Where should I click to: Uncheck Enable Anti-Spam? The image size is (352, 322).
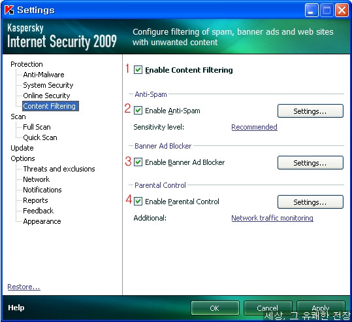(x=138, y=111)
